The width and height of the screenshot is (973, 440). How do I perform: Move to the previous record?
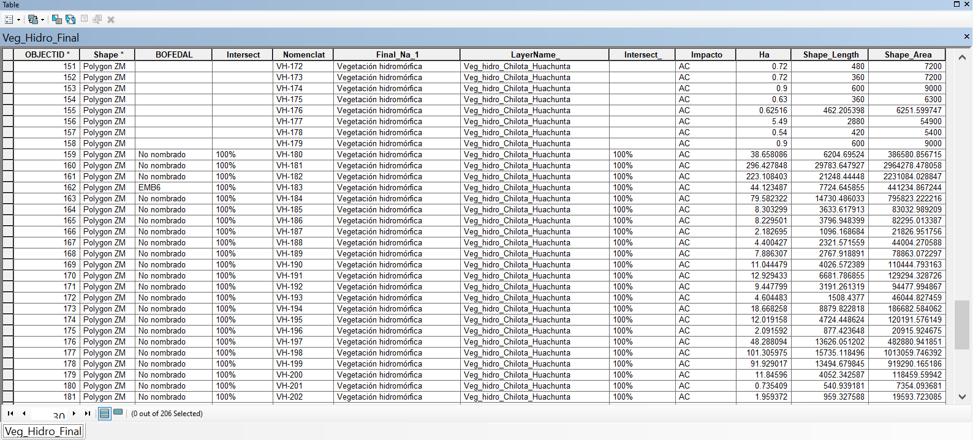pos(24,414)
